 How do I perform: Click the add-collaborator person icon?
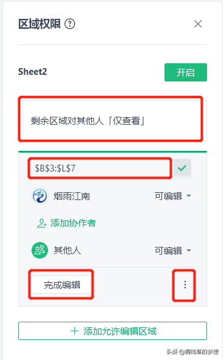tap(41, 223)
